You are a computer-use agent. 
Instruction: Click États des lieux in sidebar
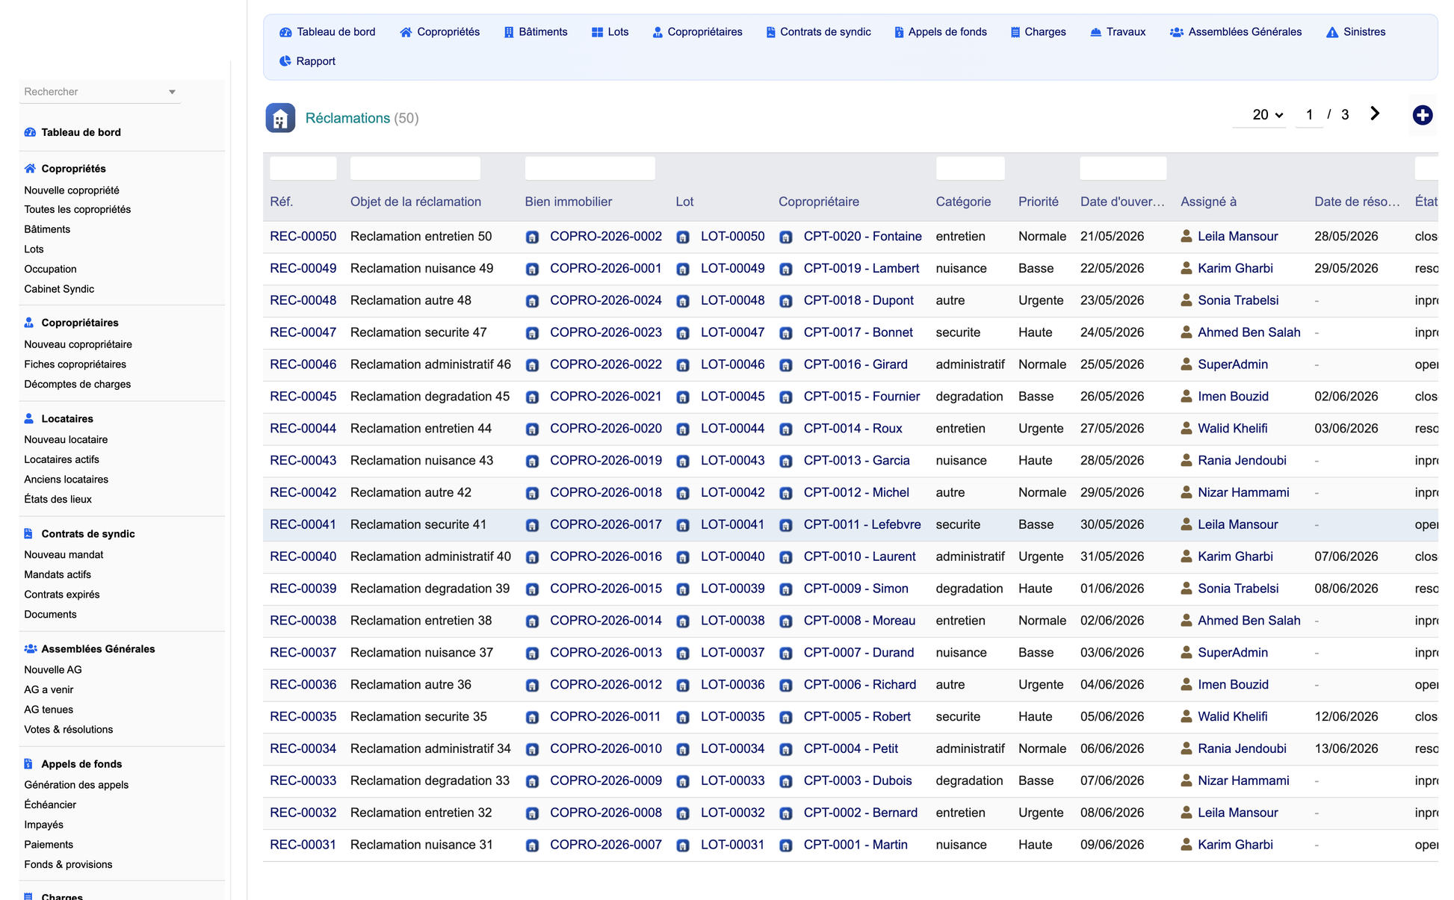pyautogui.click(x=58, y=499)
